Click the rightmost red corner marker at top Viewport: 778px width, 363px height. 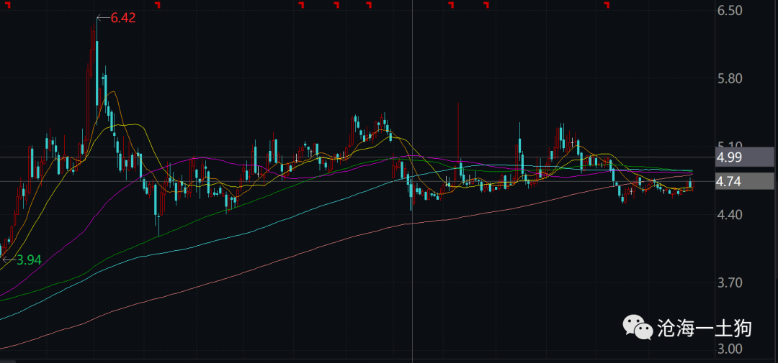click(607, 6)
